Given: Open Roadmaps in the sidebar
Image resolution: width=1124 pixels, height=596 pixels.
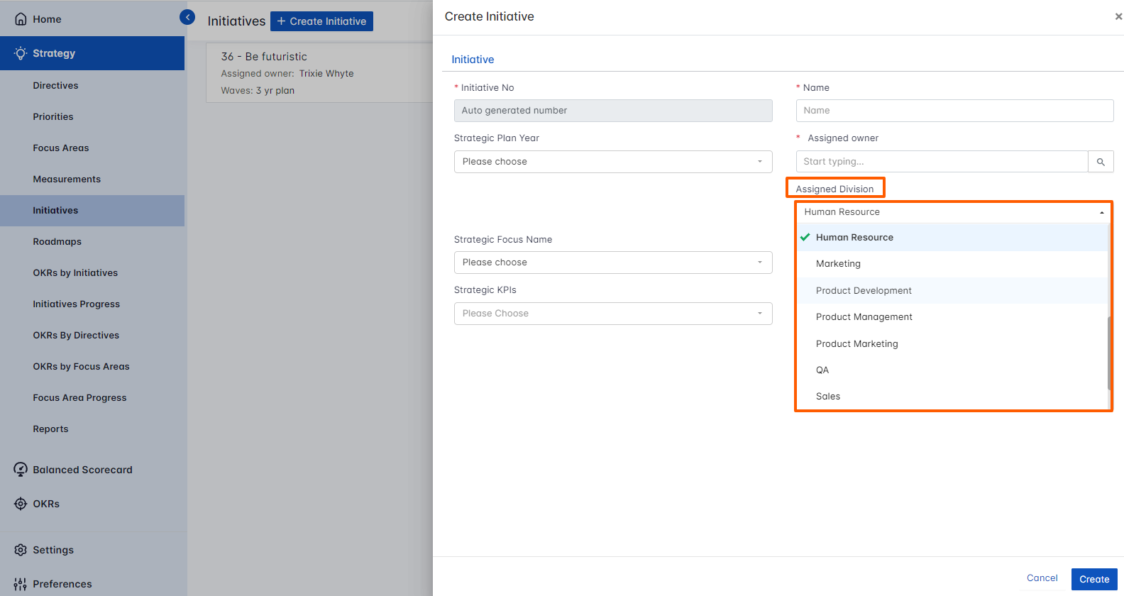Looking at the screenshot, I should click(57, 242).
